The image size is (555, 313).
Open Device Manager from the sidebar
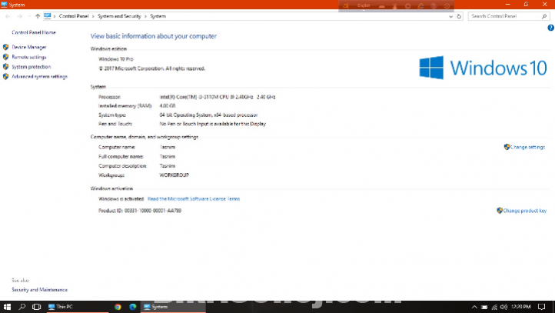coord(29,47)
